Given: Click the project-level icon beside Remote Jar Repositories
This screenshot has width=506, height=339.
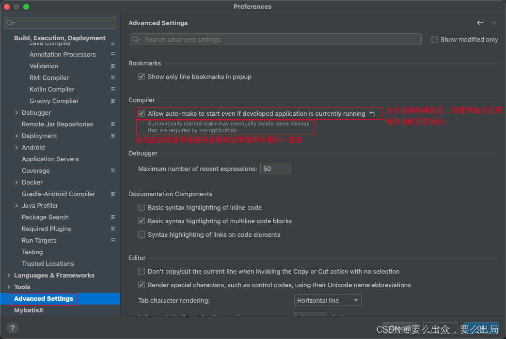Looking at the screenshot, I should pos(113,124).
